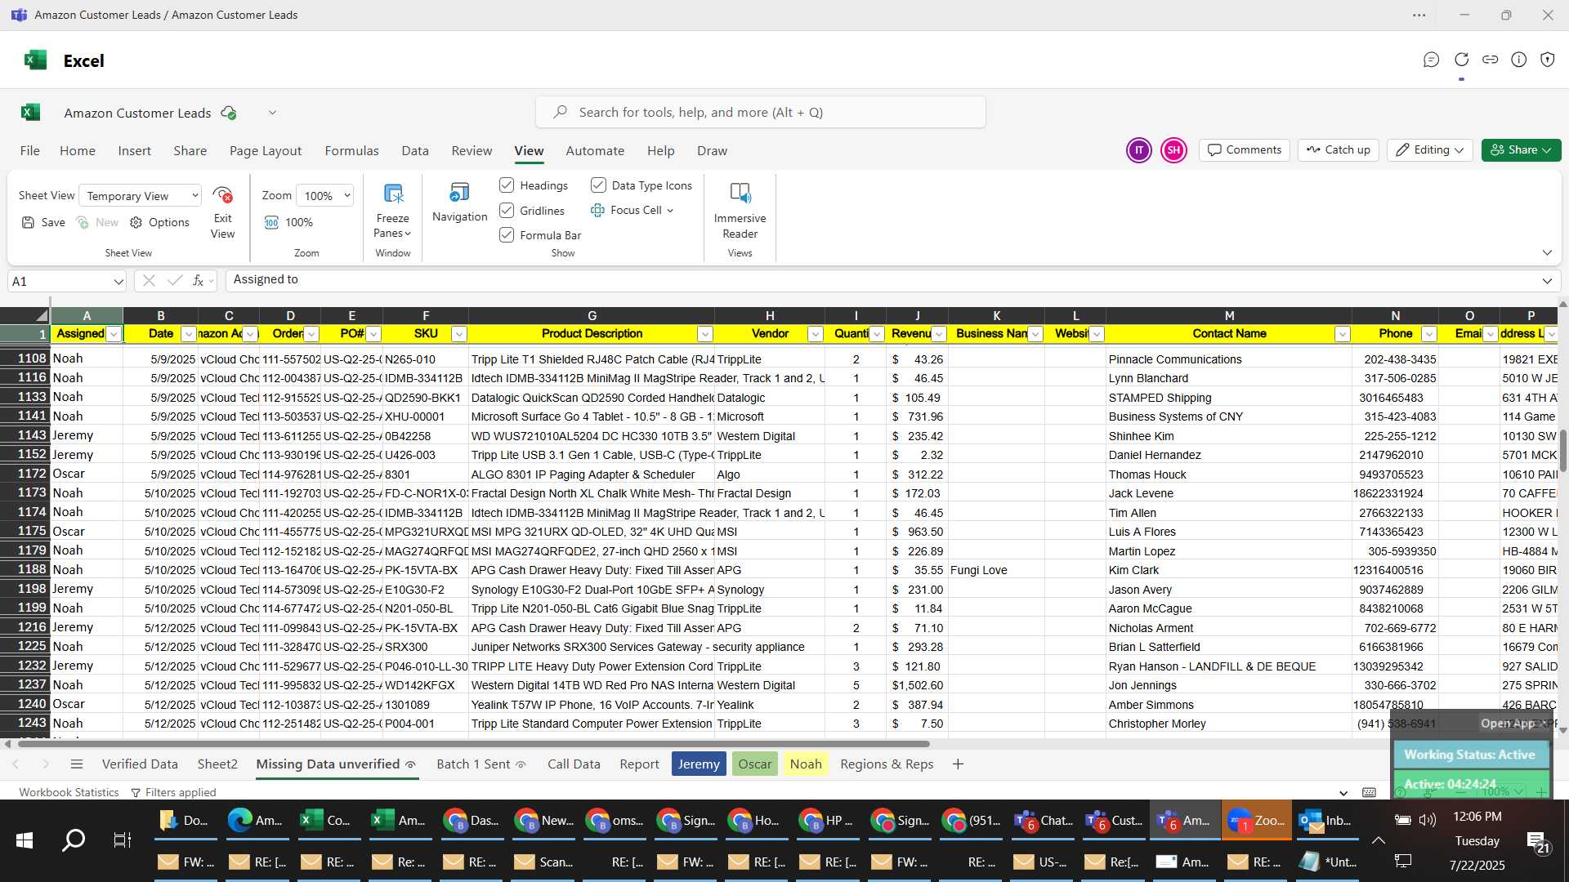The height and width of the screenshot is (882, 1569).
Task: Open the Date column filter dropdown
Action: pyautogui.click(x=189, y=333)
